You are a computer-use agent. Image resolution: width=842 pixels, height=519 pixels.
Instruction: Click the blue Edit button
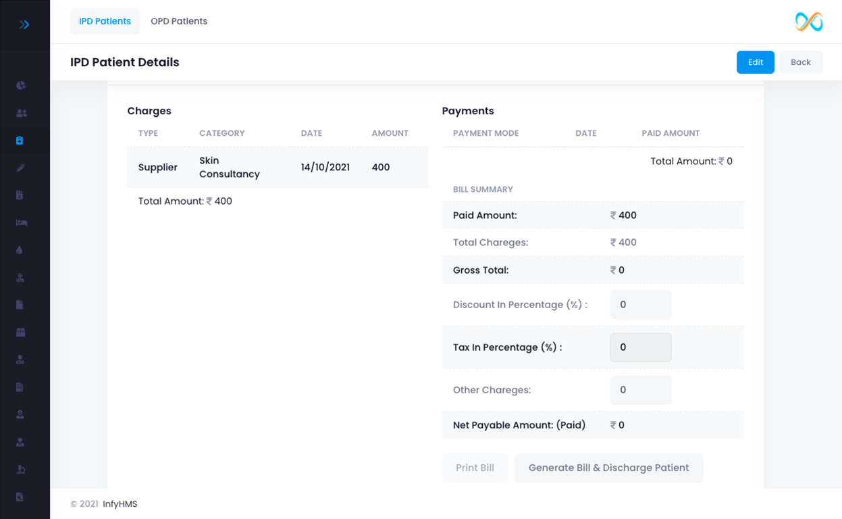point(755,62)
